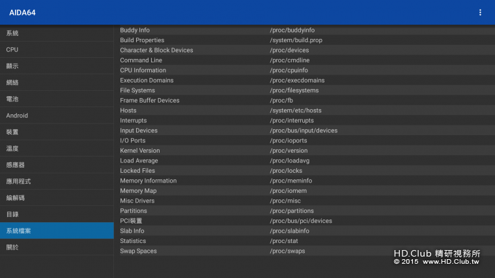View the CPU Information row
Image resolution: width=495 pixels, height=278 pixels.
pyautogui.click(x=143, y=70)
